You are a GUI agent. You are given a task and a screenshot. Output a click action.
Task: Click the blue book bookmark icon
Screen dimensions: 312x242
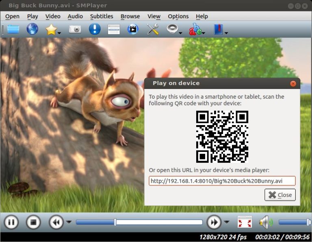pos(218,29)
